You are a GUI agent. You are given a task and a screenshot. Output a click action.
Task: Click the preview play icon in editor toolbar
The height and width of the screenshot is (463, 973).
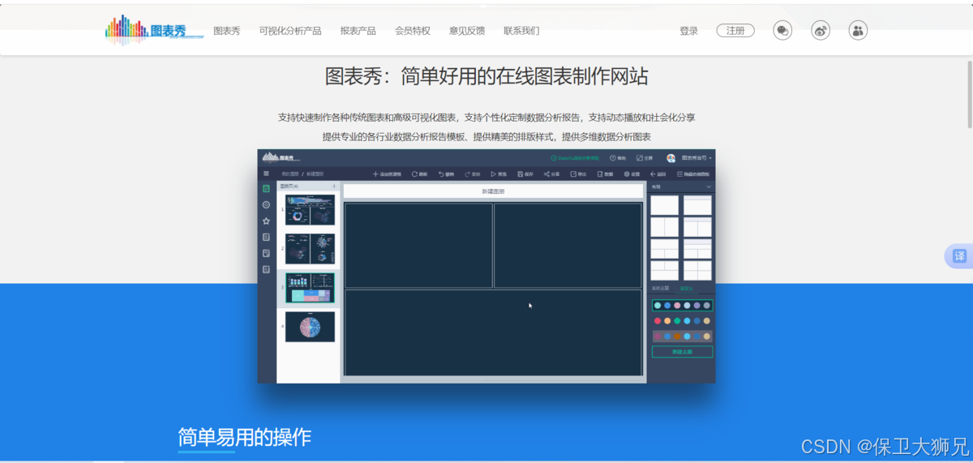coord(493,174)
